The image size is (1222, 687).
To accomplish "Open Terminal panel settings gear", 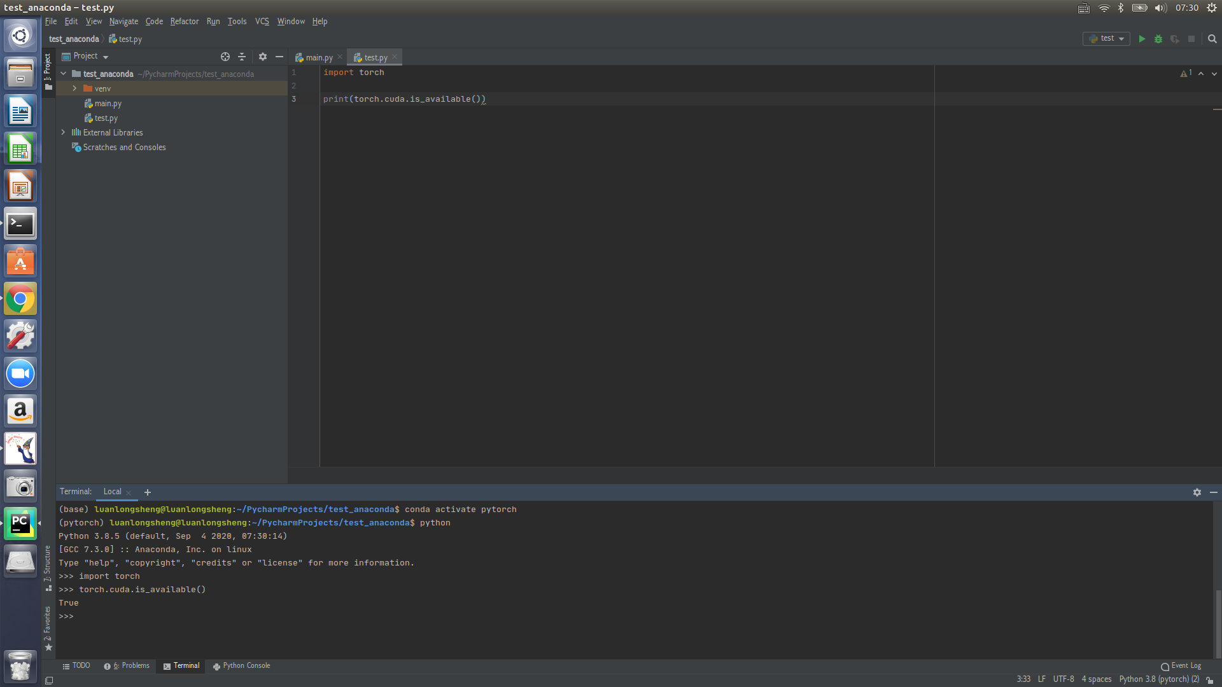I will 1197,492.
